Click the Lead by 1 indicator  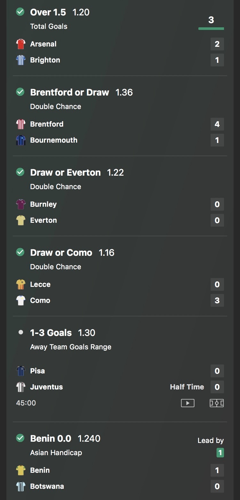(220, 453)
